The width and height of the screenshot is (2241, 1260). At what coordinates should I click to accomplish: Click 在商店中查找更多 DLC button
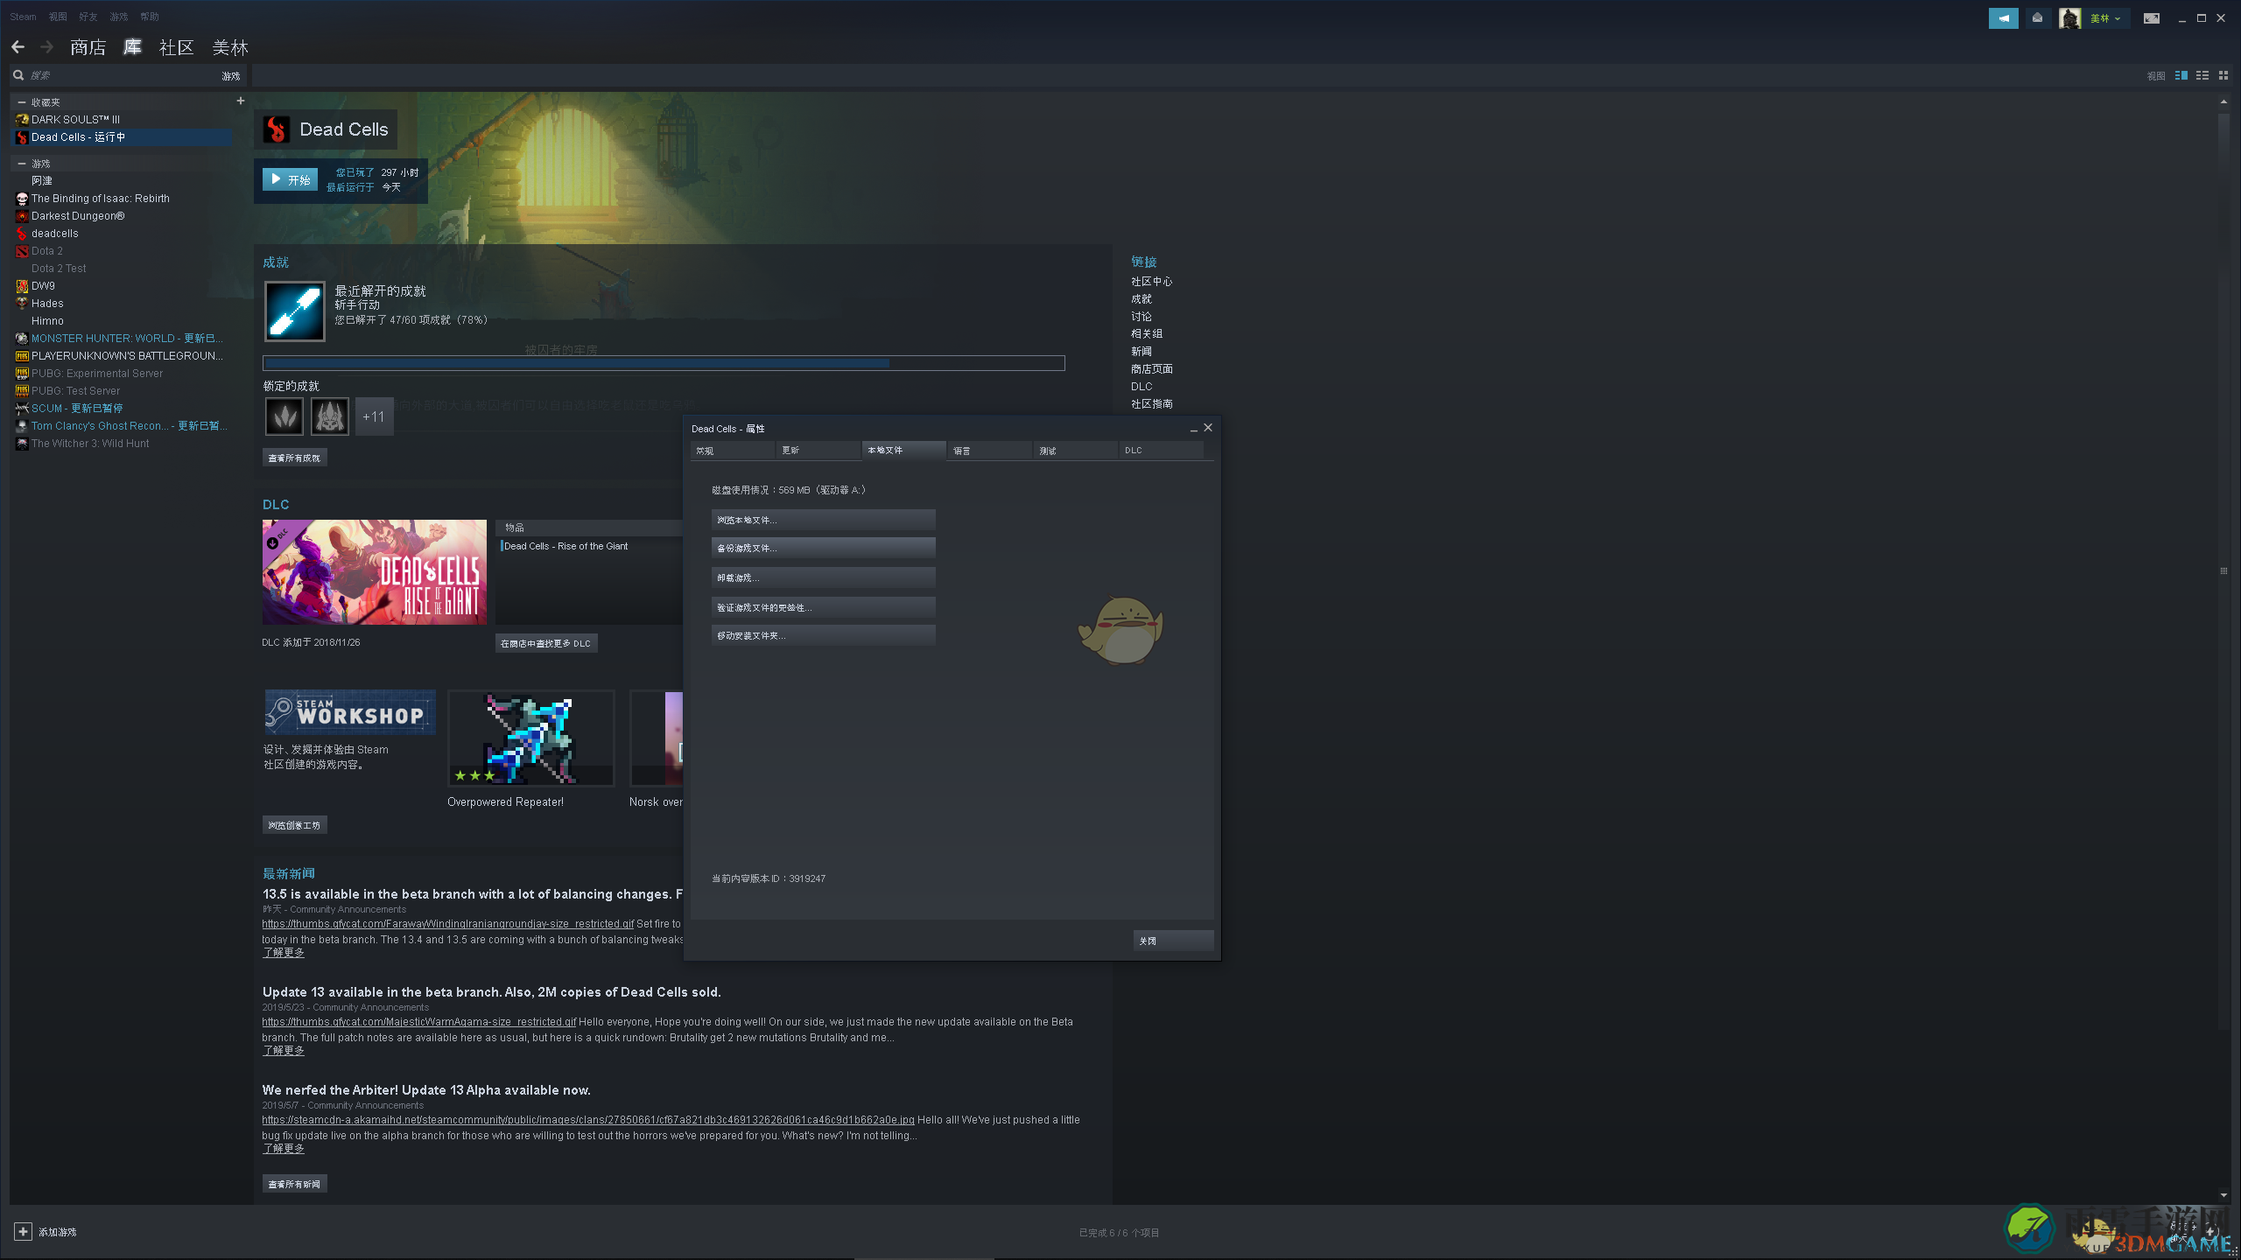pos(546,643)
